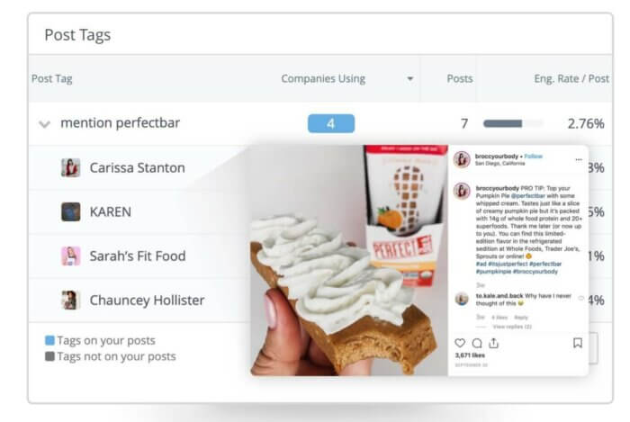Sort by Eng. Rate / Post column
Screen dimensions: 630x422
coord(571,78)
